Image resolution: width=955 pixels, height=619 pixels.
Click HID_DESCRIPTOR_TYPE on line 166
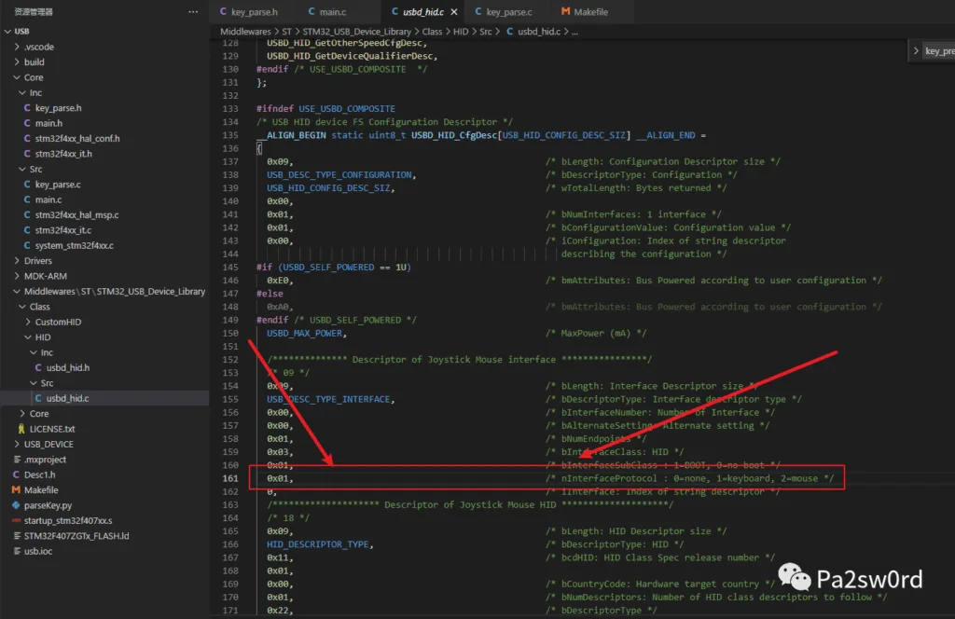click(x=317, y=544)
